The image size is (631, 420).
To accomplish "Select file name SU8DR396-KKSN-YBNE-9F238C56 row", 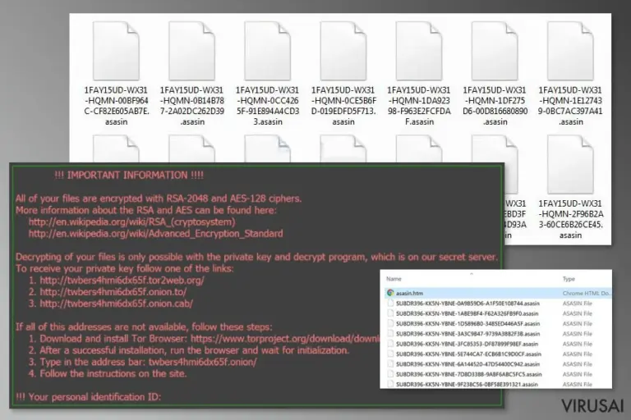I will [467, 384].
